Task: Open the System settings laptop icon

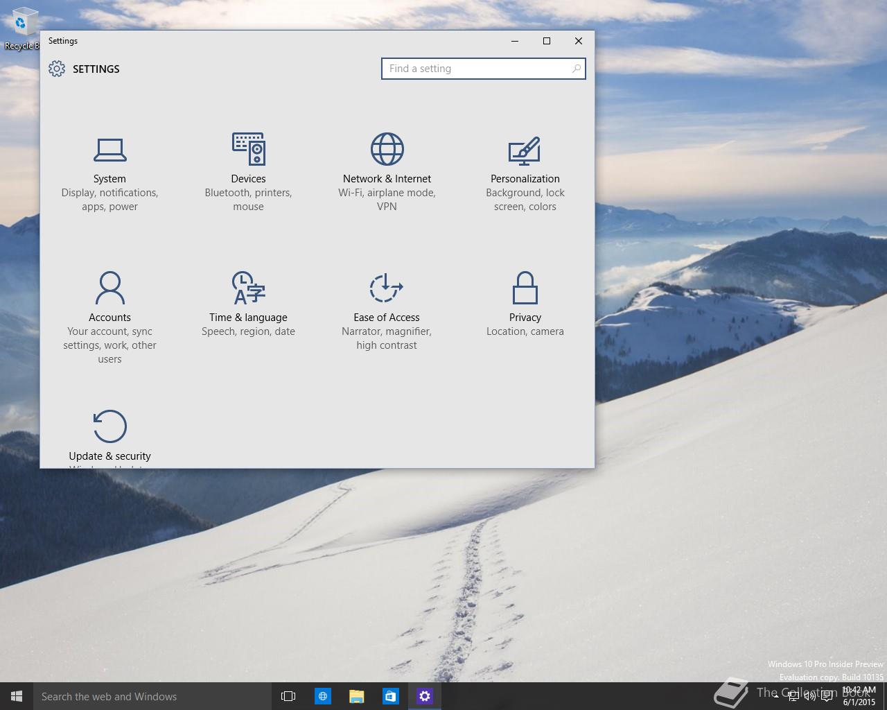Action: click(109, 150)
